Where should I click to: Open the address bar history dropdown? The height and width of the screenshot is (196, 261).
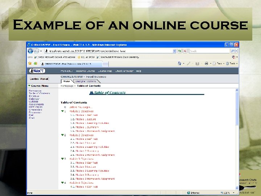174,51
